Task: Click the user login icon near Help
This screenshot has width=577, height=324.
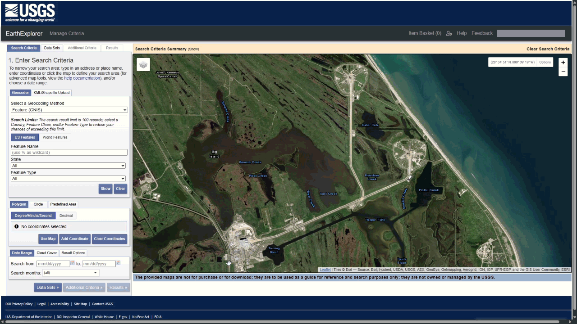Action: pyautogui.click(x=449, y=33)
